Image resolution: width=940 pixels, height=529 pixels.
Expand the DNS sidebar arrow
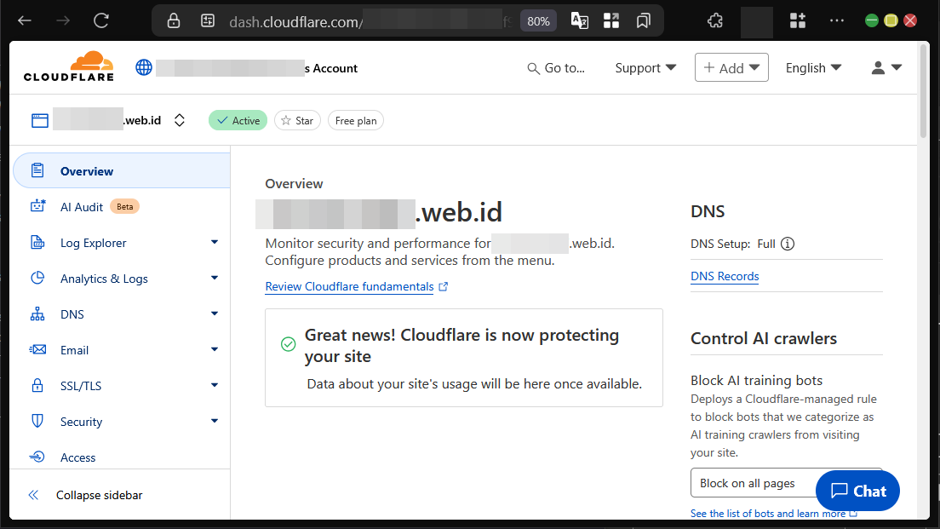click(214, 313)
